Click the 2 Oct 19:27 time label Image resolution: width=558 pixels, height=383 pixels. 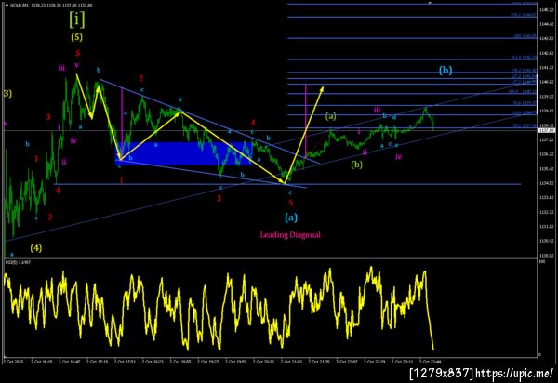tap(208, 362)
